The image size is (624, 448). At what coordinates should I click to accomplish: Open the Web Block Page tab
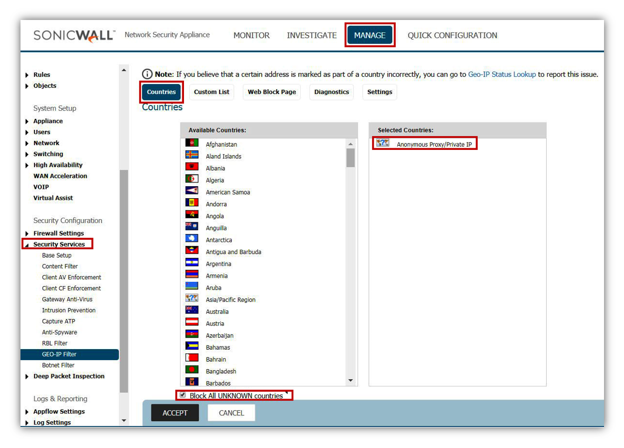point(272,92)
